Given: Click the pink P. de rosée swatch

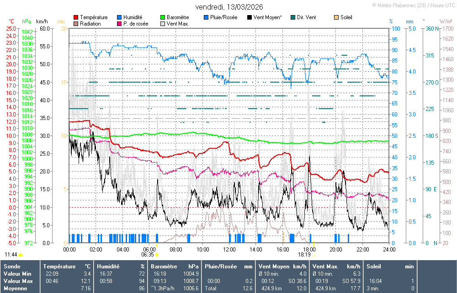Looking at the screenshot, I should pyautogui.click(x=119, y=24).
